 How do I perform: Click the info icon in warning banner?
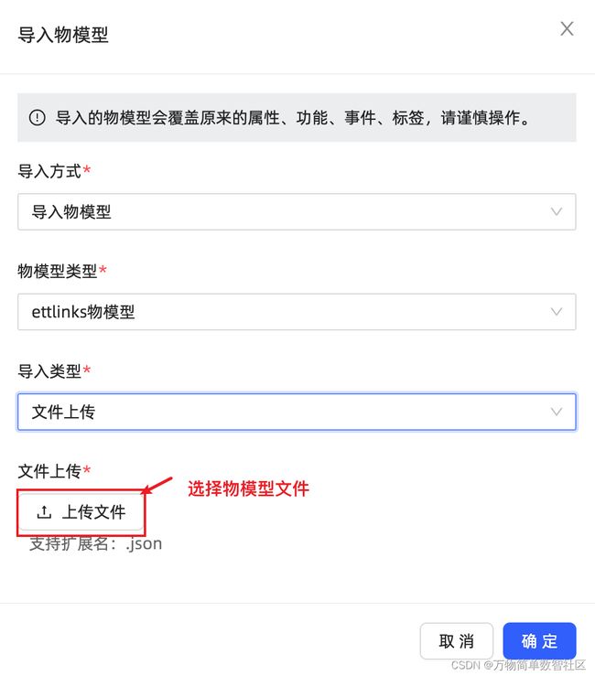tap(38, 117)
